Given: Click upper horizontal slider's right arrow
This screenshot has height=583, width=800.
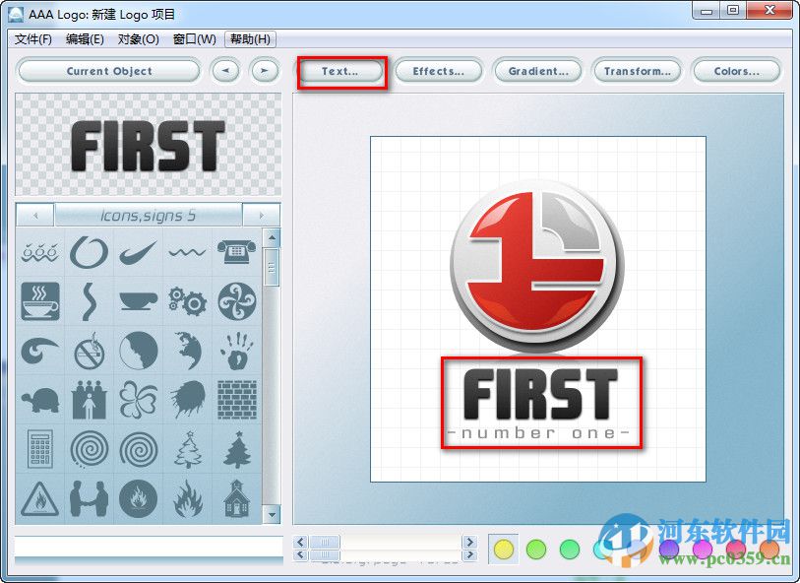Looking at the screenshot, I should point(469,542).
